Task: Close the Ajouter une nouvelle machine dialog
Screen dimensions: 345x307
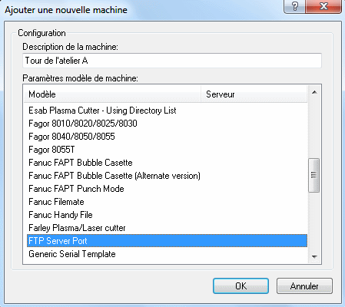Action: click(x=323, y=5)
